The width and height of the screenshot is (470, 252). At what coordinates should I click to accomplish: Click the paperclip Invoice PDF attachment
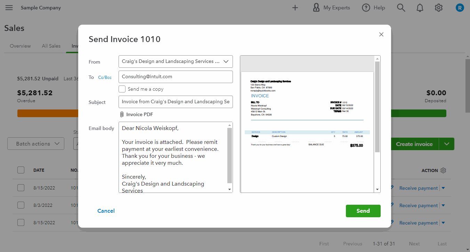136,114
